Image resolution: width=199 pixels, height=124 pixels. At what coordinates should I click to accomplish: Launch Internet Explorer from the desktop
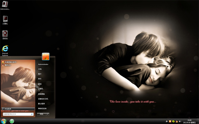click(x=5, y=51)
